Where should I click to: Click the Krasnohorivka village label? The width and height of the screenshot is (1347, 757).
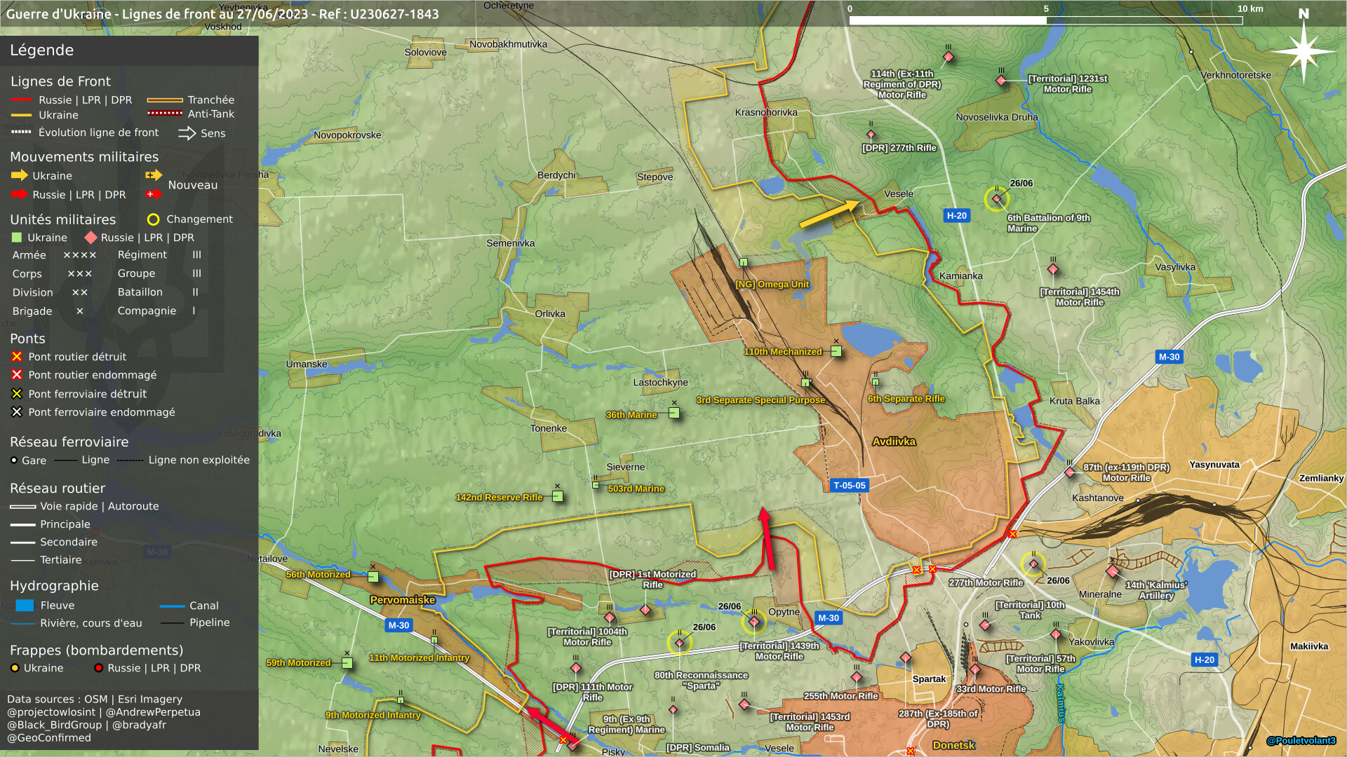[766, 112]
